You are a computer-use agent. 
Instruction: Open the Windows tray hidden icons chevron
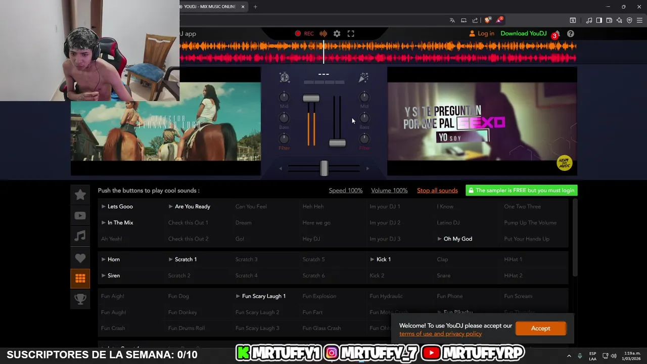pyautogui.click(x=569, y=355)
